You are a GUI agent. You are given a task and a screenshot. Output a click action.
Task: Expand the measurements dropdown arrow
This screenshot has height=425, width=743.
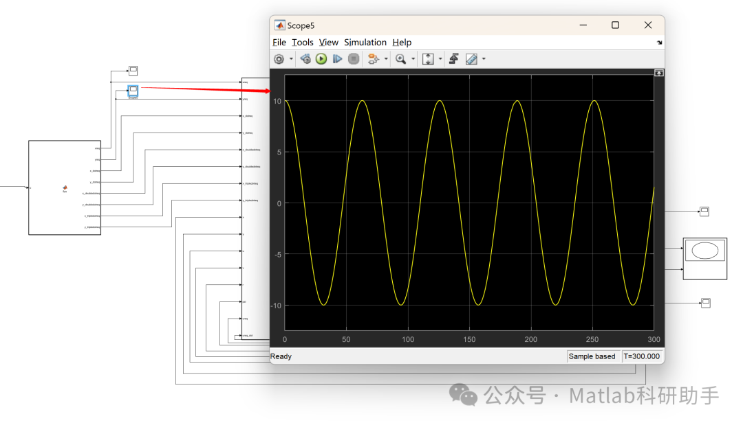click(484, 59)
